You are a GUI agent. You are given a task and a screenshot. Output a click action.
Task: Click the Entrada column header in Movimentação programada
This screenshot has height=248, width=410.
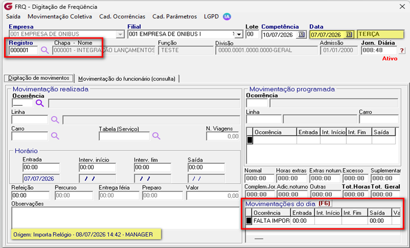tap(308, 132)
